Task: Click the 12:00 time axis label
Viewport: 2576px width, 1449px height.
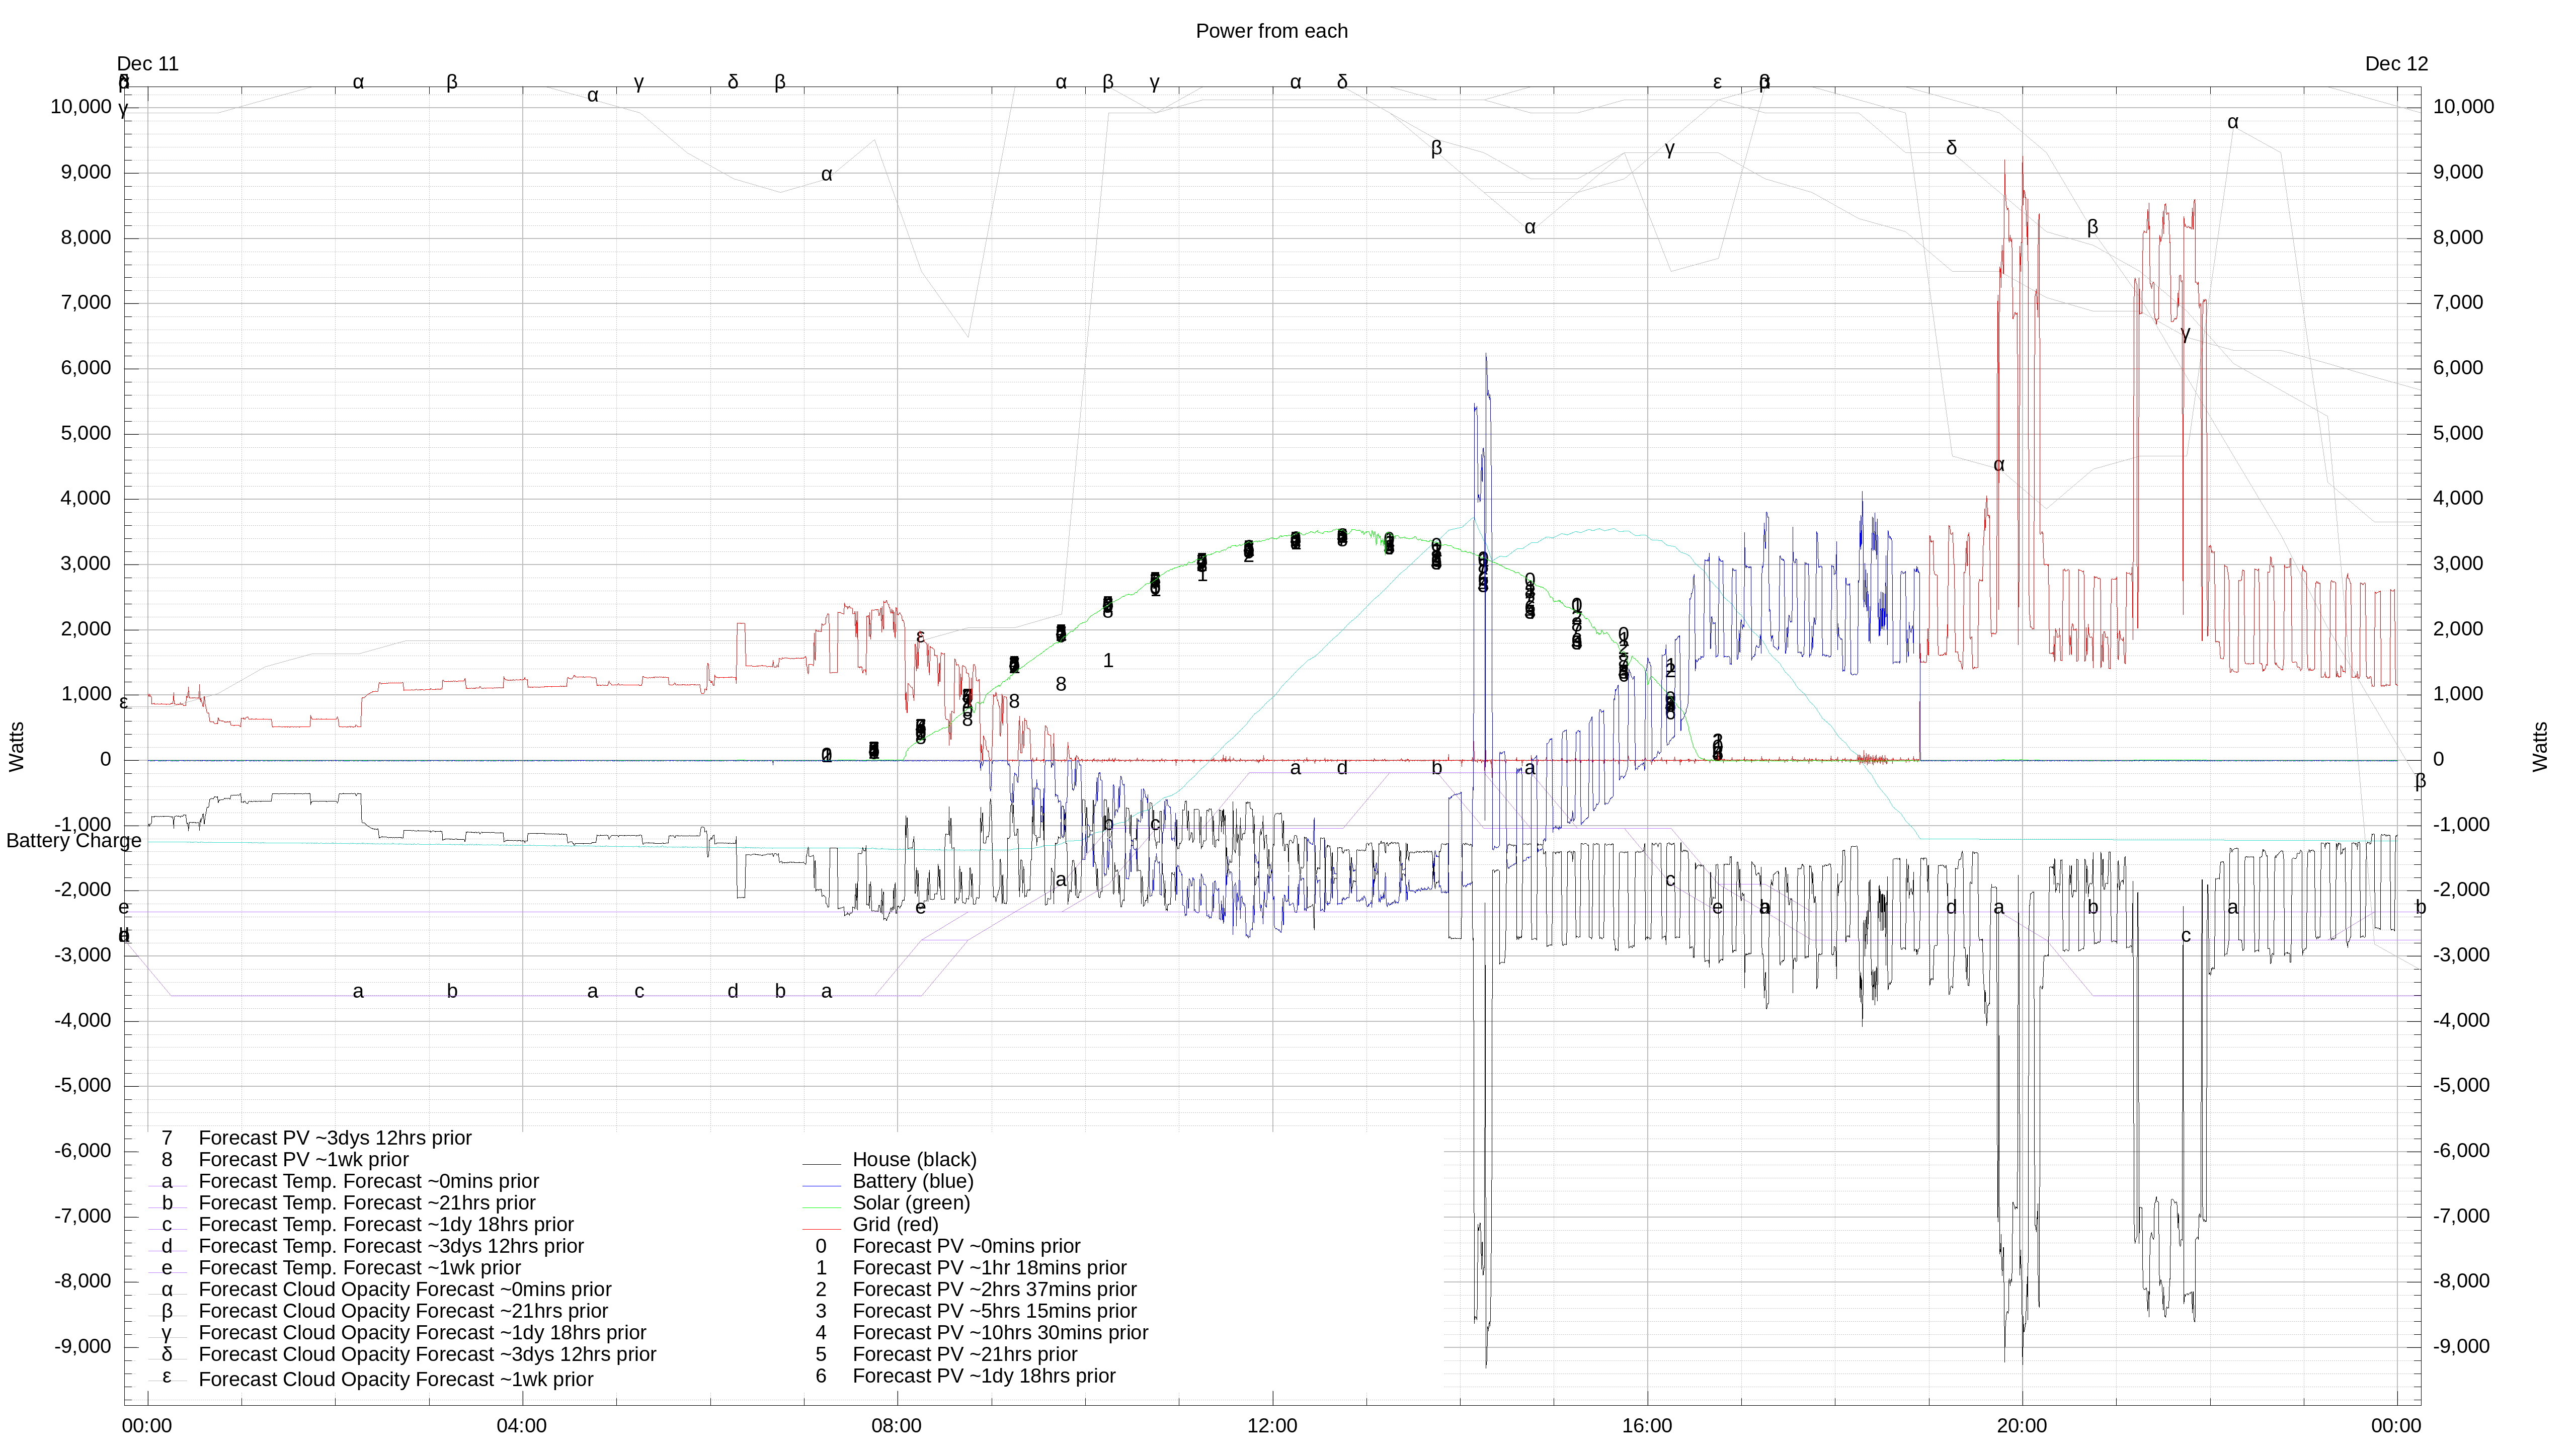Action: coord(1272,1426)
